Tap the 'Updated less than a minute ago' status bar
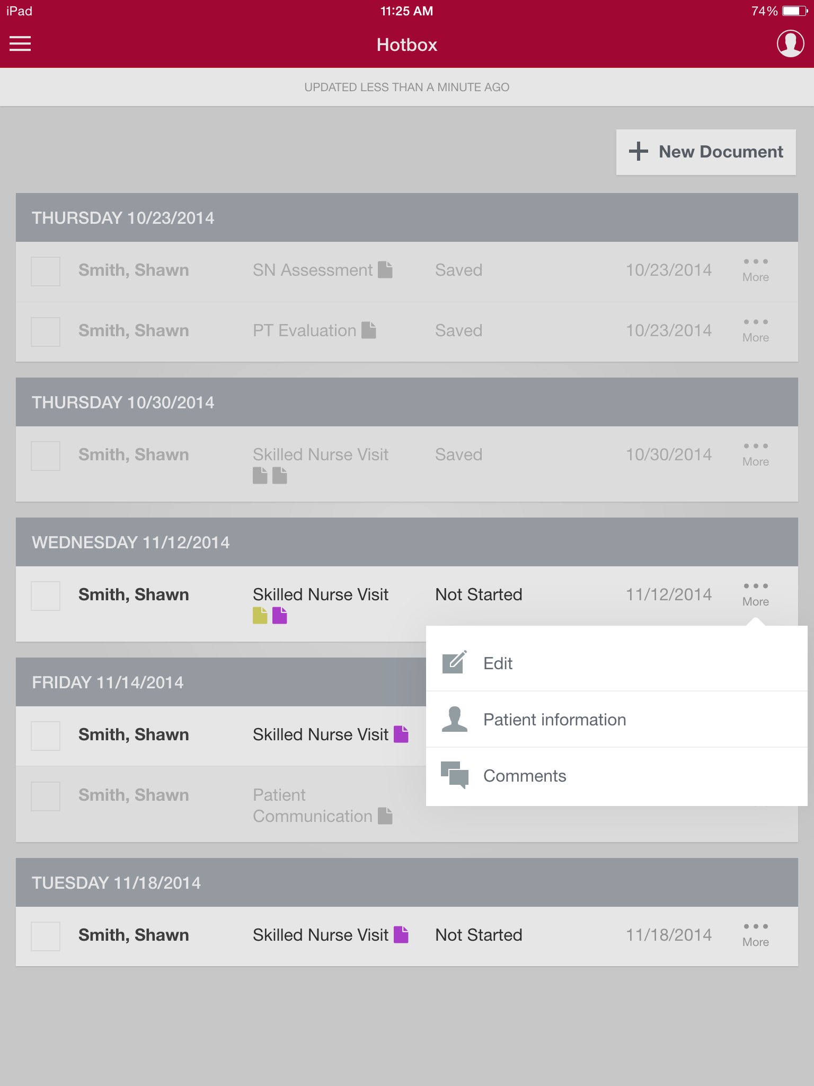 (x=407, y=87)
